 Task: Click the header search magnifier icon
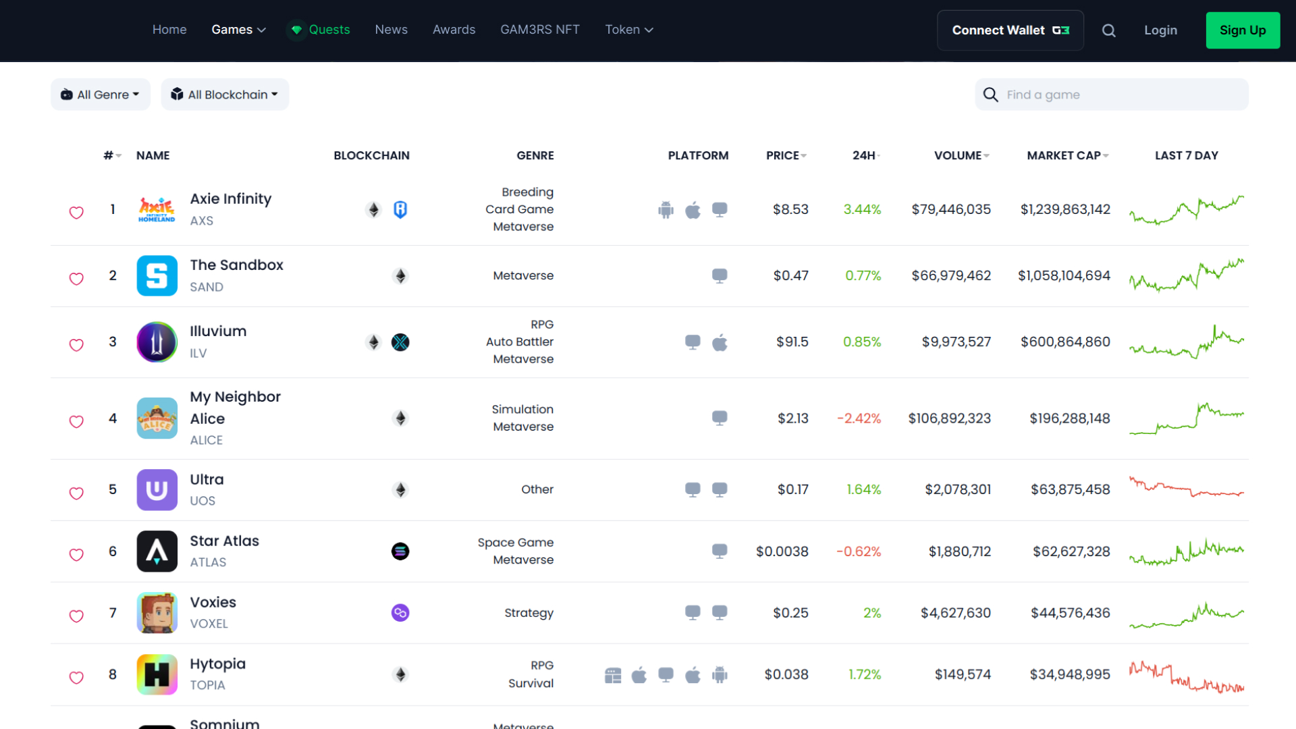pos(1108,30)
